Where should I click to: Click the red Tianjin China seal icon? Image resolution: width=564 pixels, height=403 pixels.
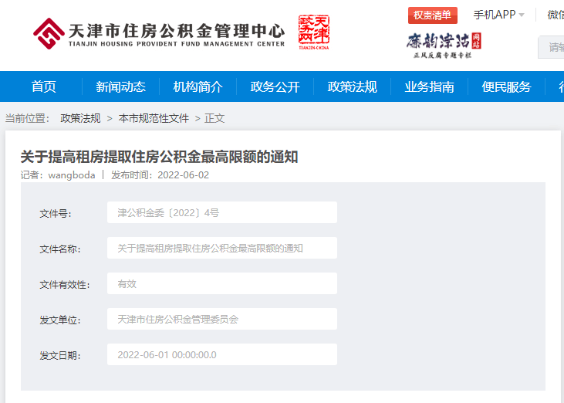313,32
